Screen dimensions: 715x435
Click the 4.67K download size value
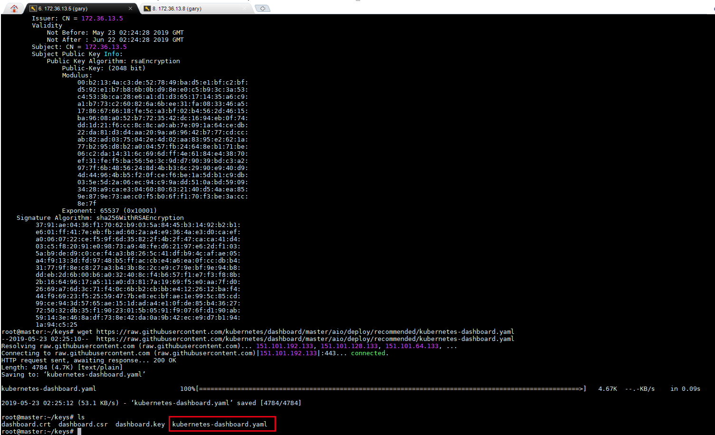tap(608, 388)
